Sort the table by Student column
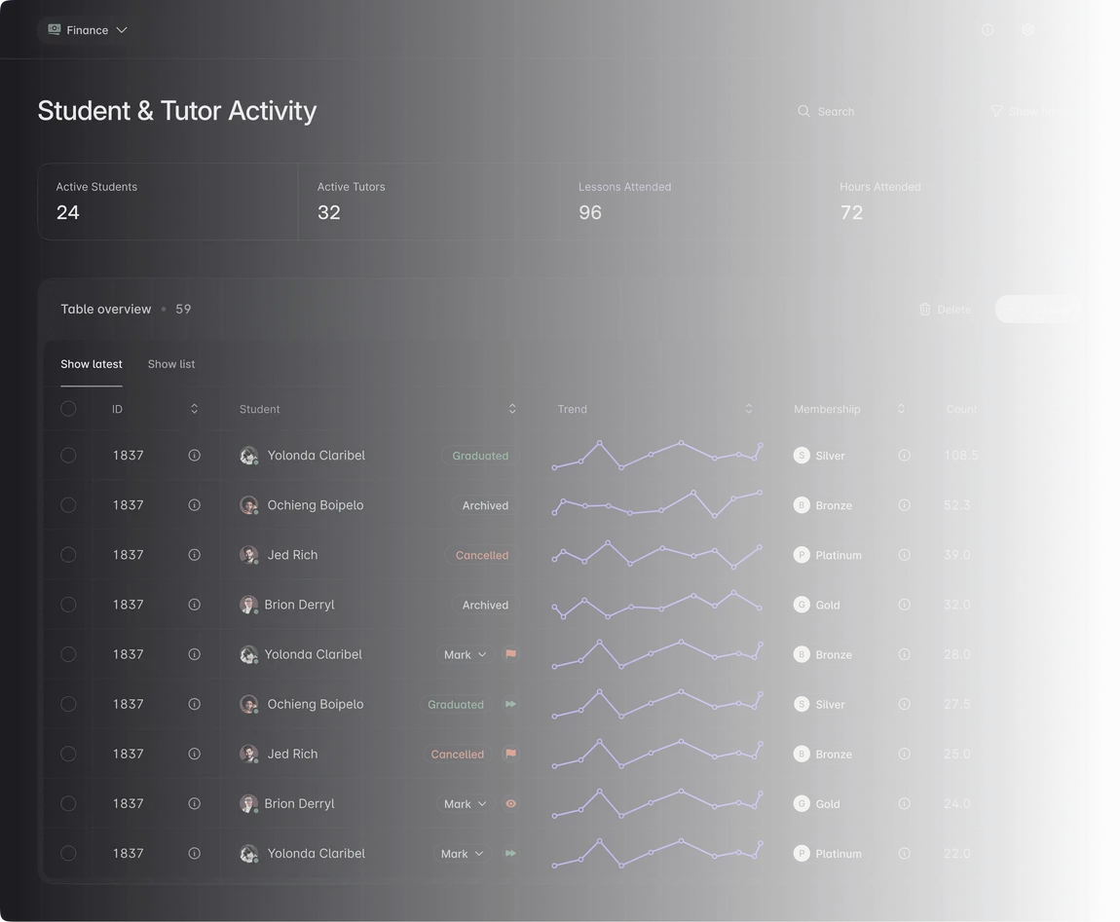 tap(512, 409)
